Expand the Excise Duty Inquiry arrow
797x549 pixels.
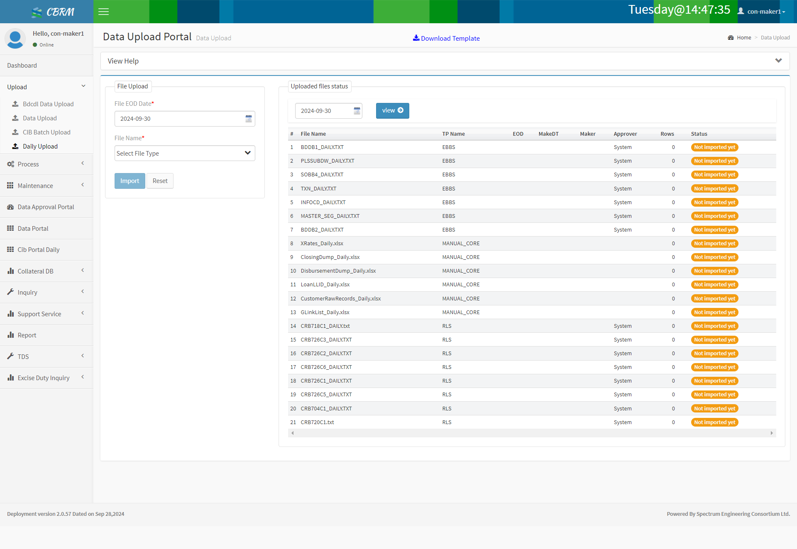(83, 377)
